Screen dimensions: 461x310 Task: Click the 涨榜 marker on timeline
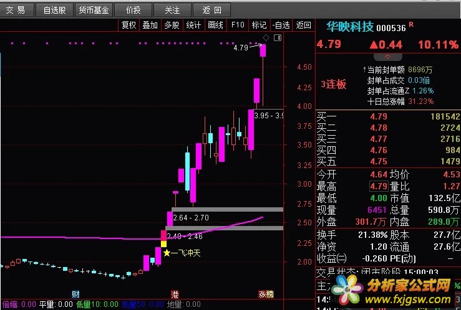pyautogui.click(x=266, y=294)
